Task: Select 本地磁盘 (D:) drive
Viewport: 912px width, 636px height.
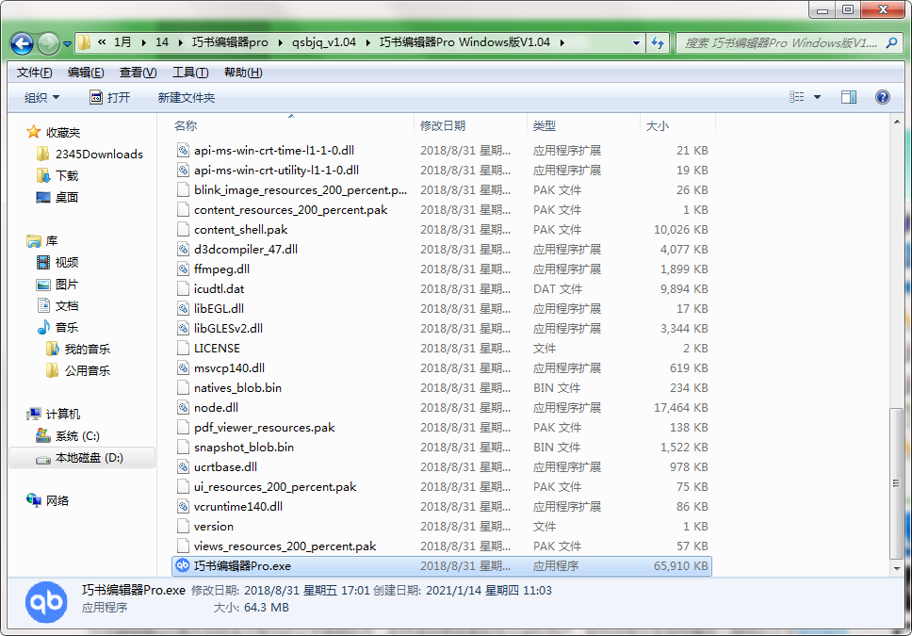Action: (82, 458)
